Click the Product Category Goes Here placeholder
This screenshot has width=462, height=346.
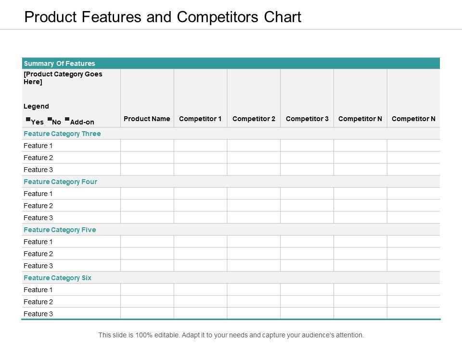[63, 78]
